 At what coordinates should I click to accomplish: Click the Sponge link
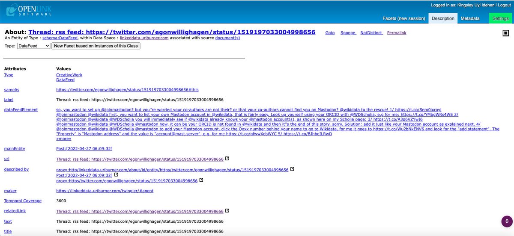click(348, 33)
